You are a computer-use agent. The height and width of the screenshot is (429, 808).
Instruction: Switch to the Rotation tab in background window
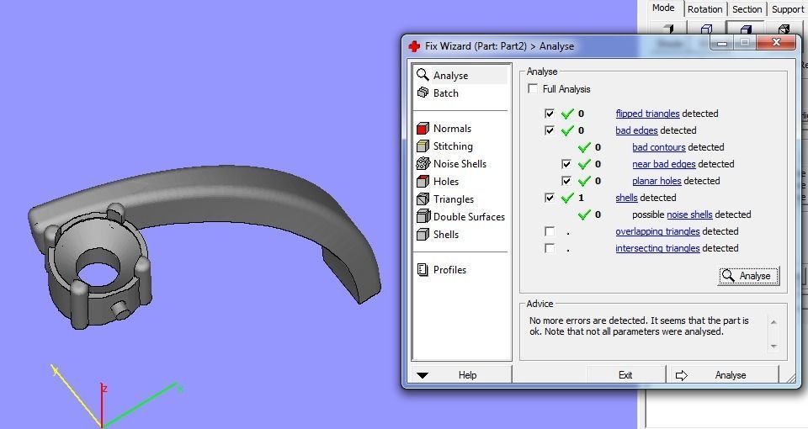704,9
